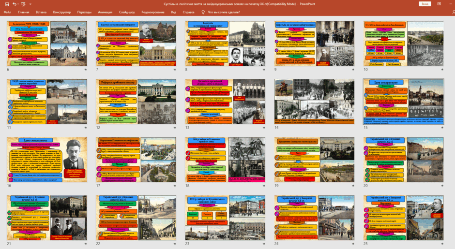
Task: Preview animations via star under slide 11
Action: click(x=86, y=128)
